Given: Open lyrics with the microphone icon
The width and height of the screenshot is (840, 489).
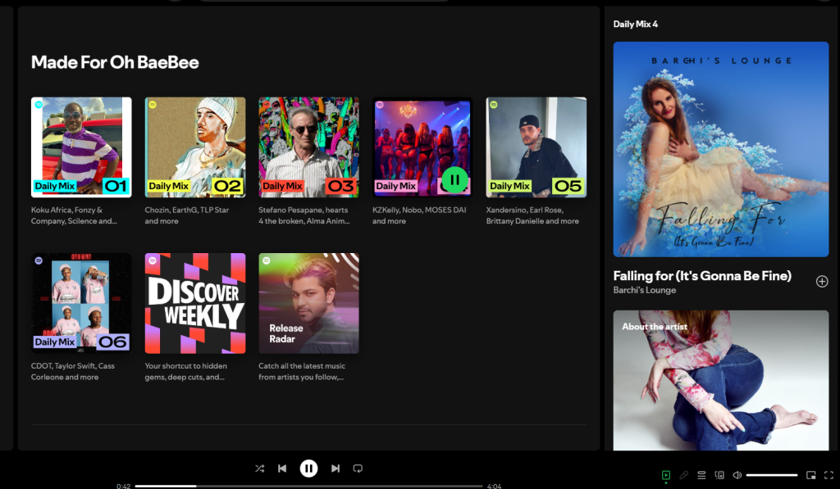Looking at the screenshot, I should 683,475.
